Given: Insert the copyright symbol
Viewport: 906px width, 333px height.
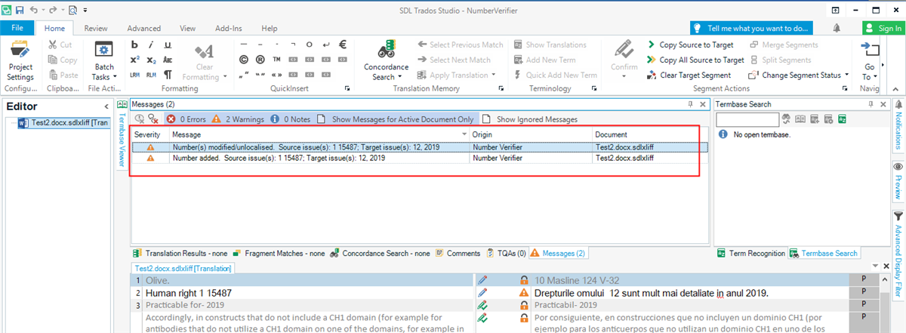Looking at the screenshot, I should 244,60.
